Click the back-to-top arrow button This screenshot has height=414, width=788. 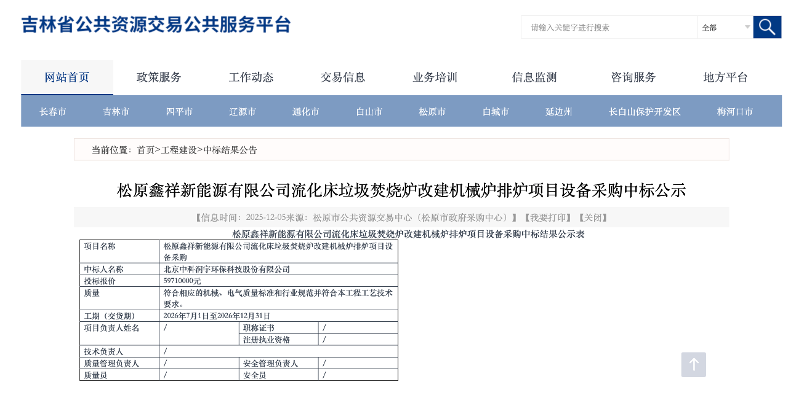[x=693, y=364]
